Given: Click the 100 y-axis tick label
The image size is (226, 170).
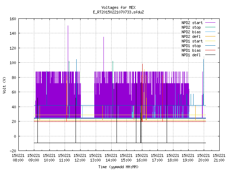Looking at the screenshot, I should (x=13, y=63).
